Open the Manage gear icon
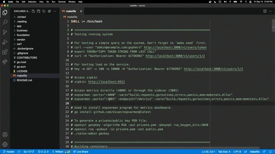Viewport: 275px width, 154px height. pos(5,145)
